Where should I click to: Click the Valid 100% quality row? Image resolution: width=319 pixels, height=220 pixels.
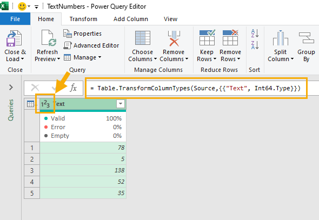pos(83,118)
